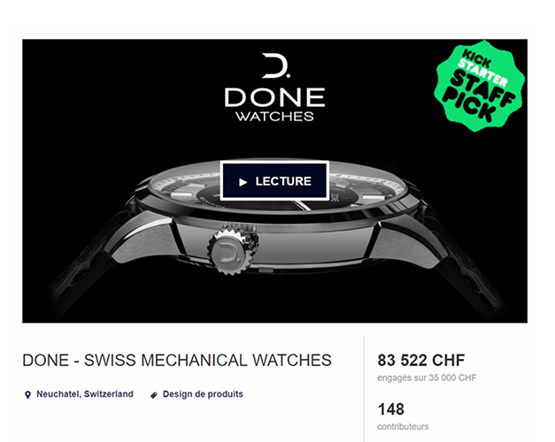The width and height of the screenshot is (555, 442).
Task: Open the Neuchatel, Switzerland location link
Action: (85, 394)
